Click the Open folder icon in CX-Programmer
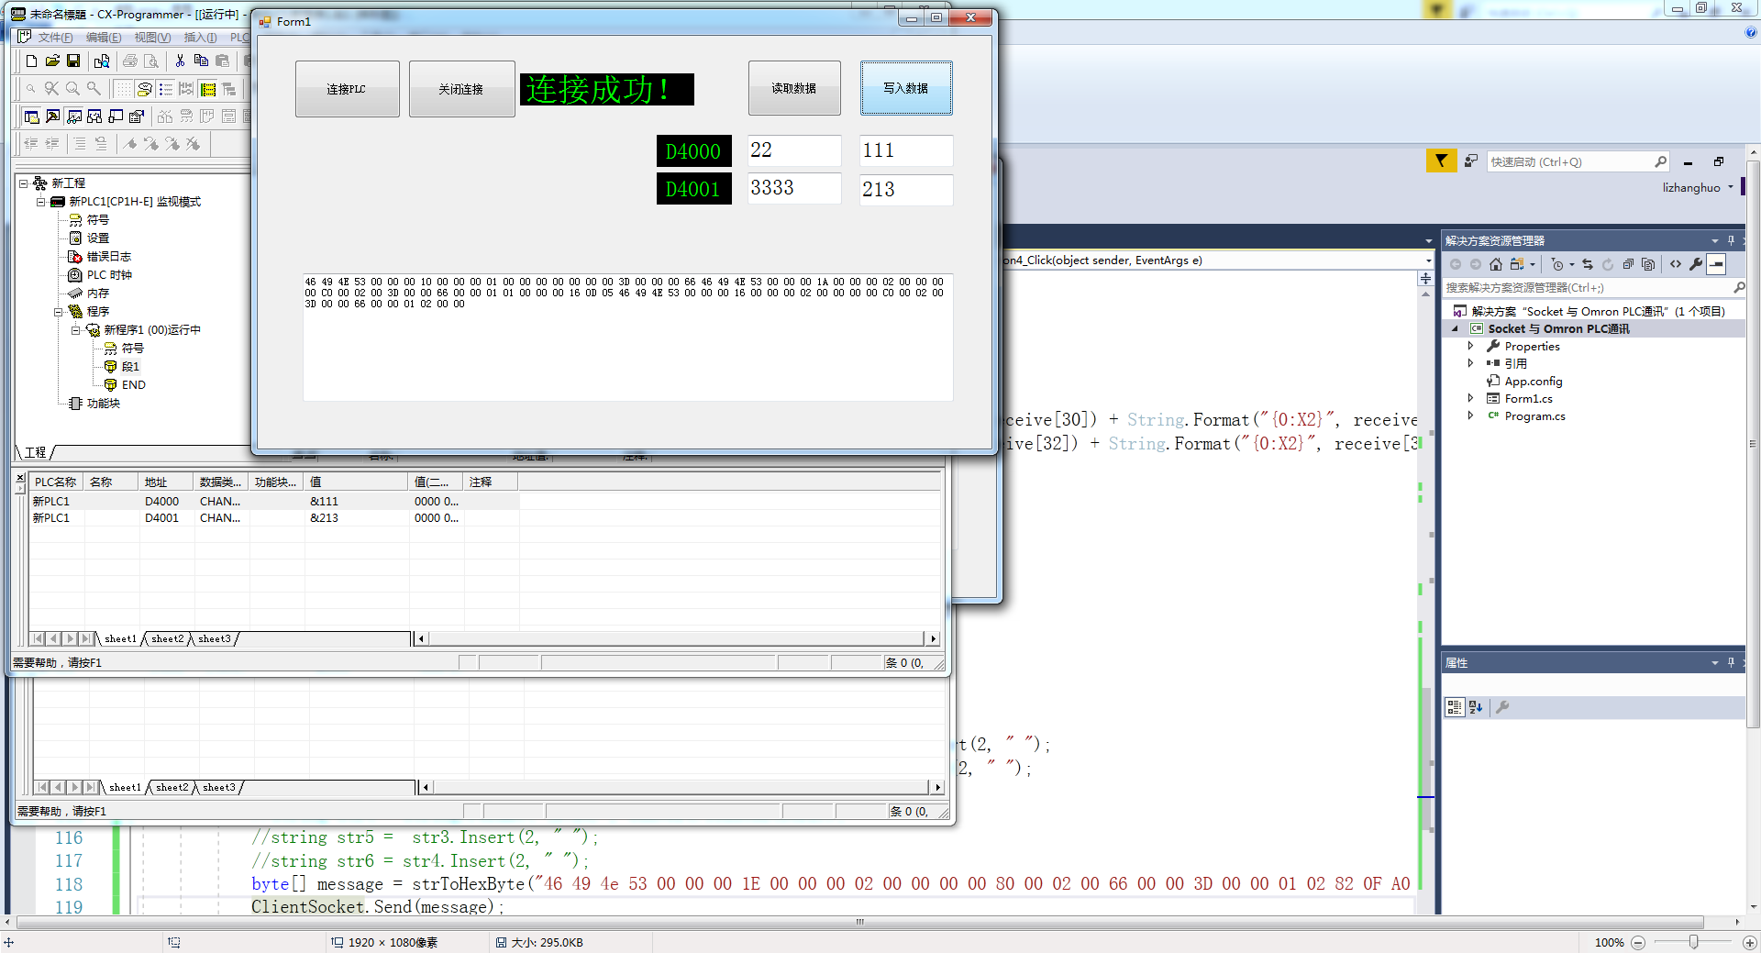Viewport: 1761px width, 953px height. pos(52,61)
